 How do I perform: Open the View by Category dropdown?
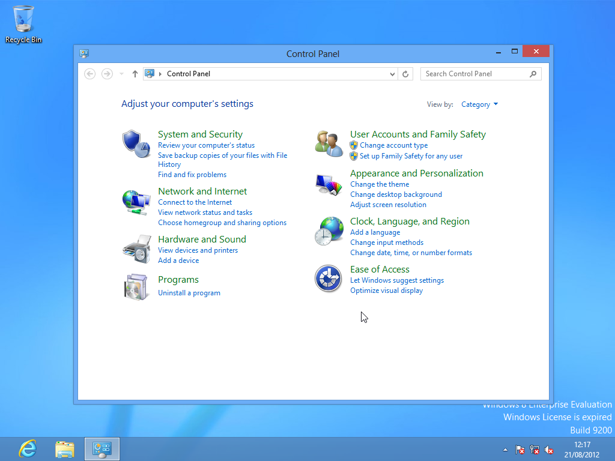[480, 104]
